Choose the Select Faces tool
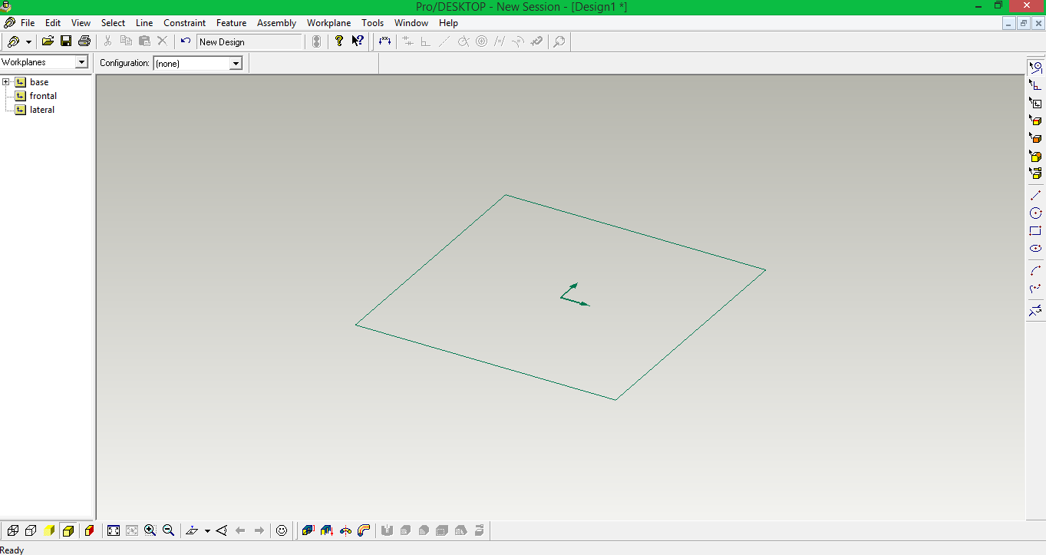 pos(1035,138)
